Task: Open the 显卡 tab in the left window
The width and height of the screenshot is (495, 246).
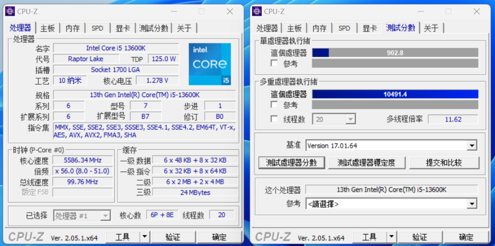Action: [x=123, y=29]
